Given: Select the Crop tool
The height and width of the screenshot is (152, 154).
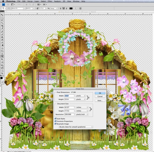Looking at the screenshot, I should pyautogui.click(x=2, y=26).
